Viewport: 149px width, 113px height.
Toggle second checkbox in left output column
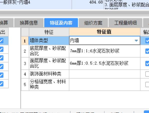click(x=1, y=49)
